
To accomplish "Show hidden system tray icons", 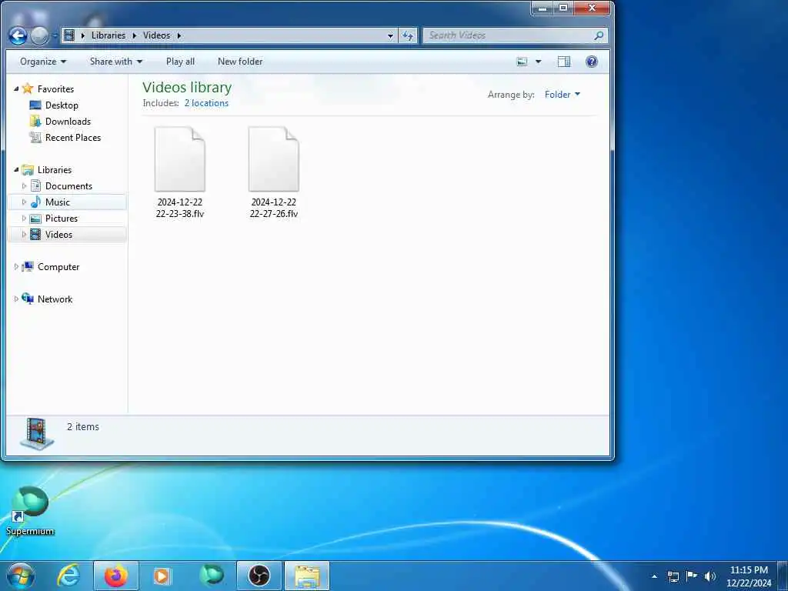I will tap(654, 576).
